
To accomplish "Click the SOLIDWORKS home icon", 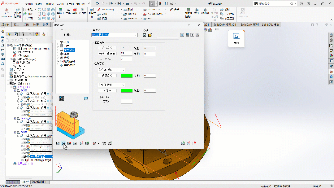I will click(97, 3).
